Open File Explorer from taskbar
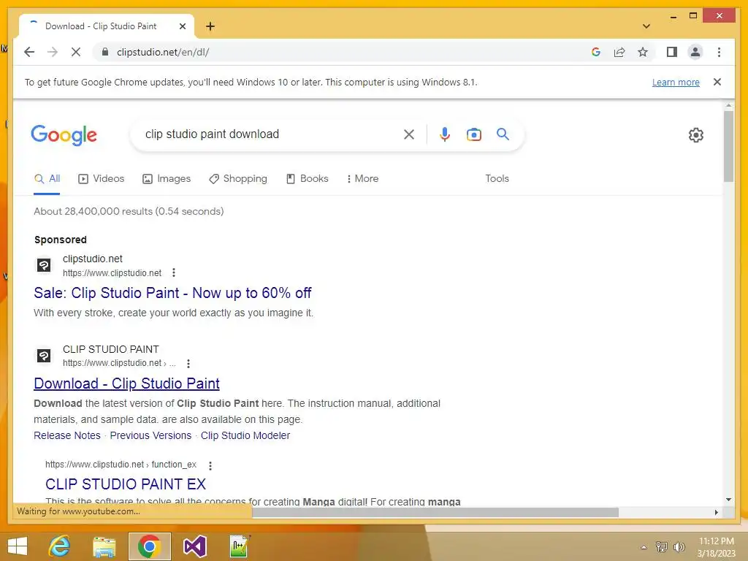Screen dimensions: 748x561 click(x=104, y=546)
